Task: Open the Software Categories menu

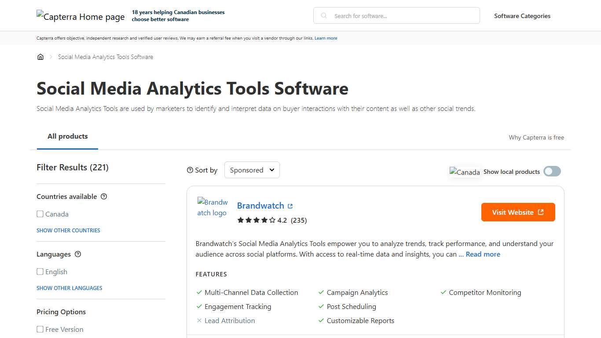Action: [522, 15]
